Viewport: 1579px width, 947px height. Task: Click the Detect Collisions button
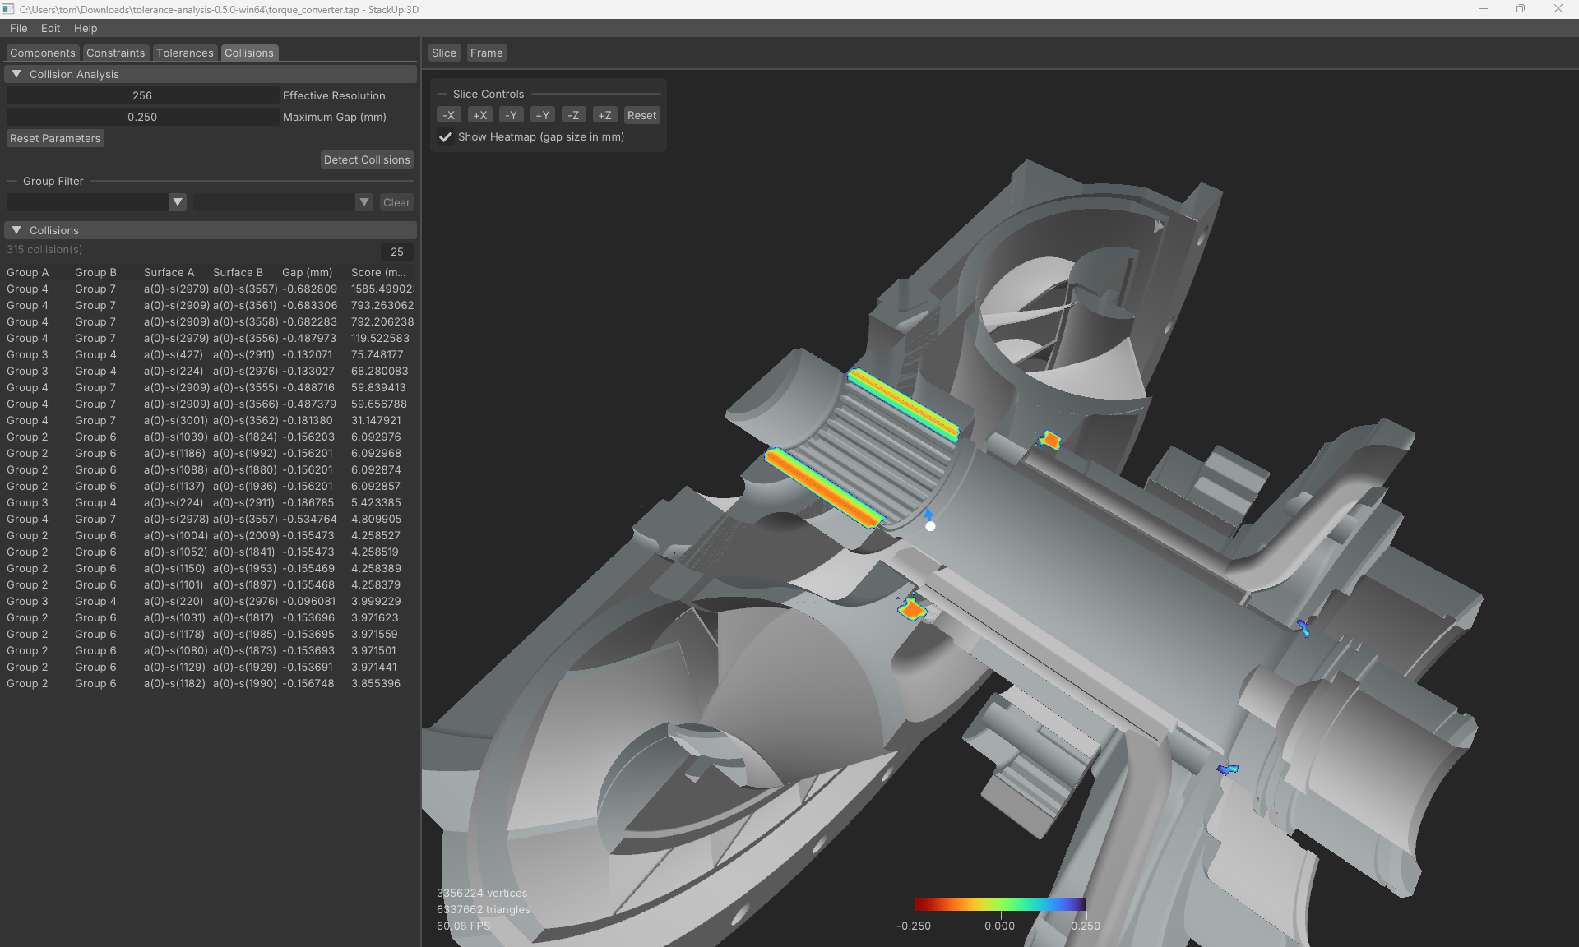366,159
